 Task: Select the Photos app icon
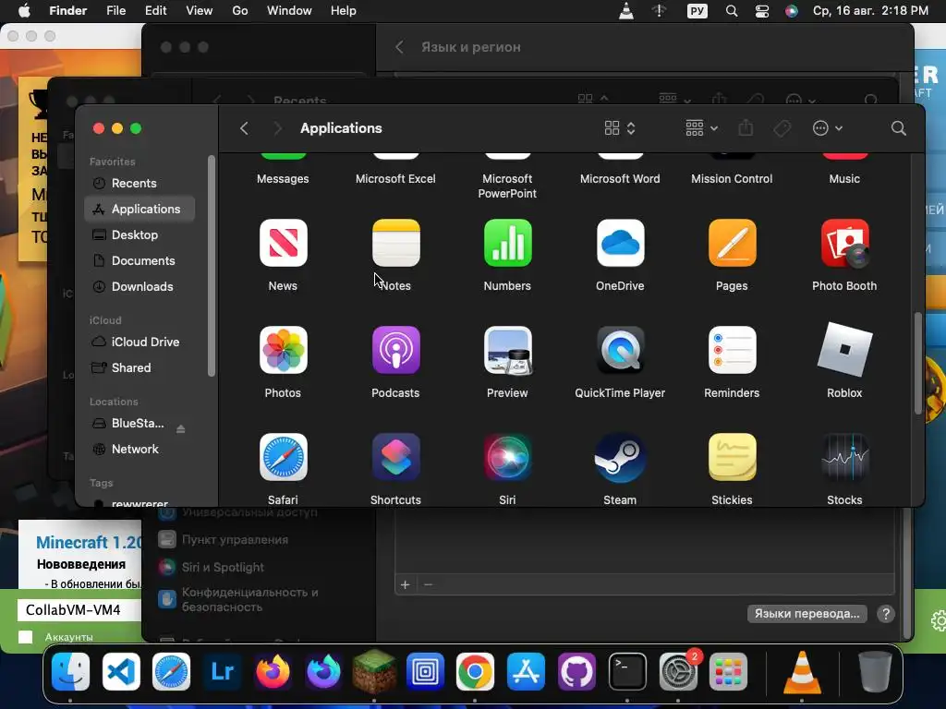(x=283, y=350)
